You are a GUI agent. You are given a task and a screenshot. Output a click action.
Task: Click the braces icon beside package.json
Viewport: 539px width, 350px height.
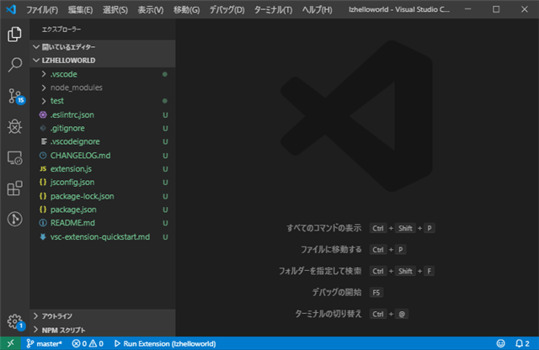[x=43, y=209]
